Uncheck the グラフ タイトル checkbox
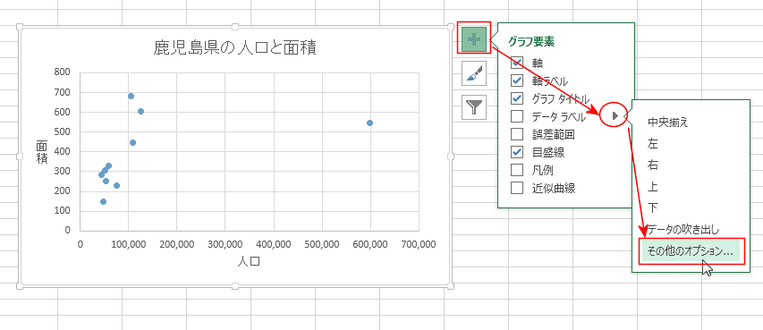Viewport: 763px width, 330px height. (x=517, y=98)
